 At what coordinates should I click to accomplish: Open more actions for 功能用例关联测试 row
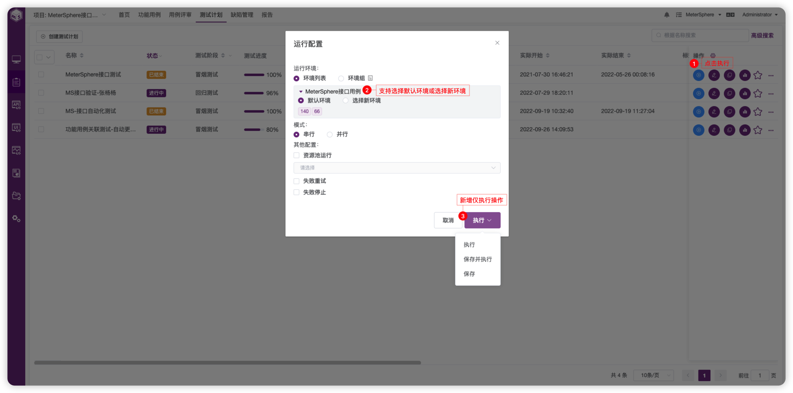point(771,130)
